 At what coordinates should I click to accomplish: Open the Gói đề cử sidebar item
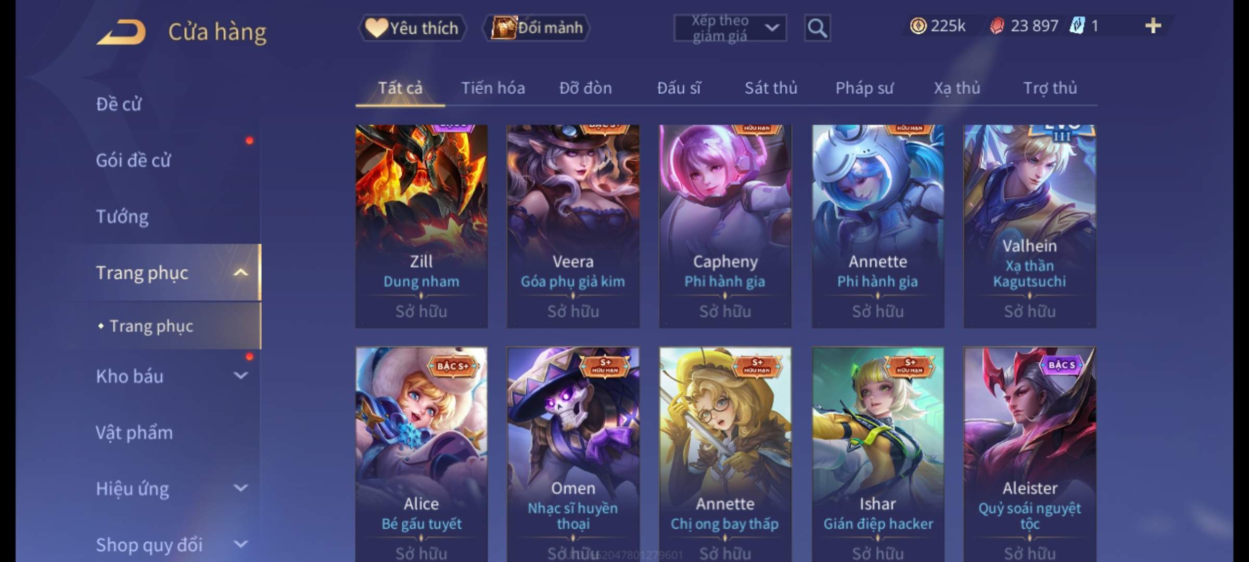click(x=133, y=160)
